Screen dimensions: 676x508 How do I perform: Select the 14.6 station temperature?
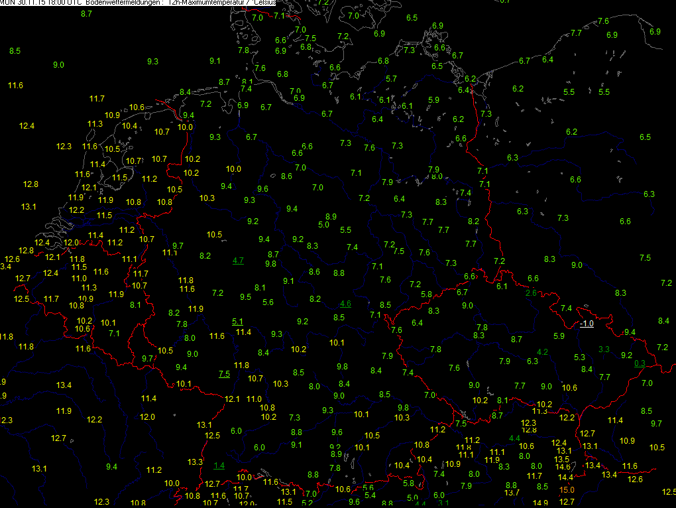coord(563,467)
